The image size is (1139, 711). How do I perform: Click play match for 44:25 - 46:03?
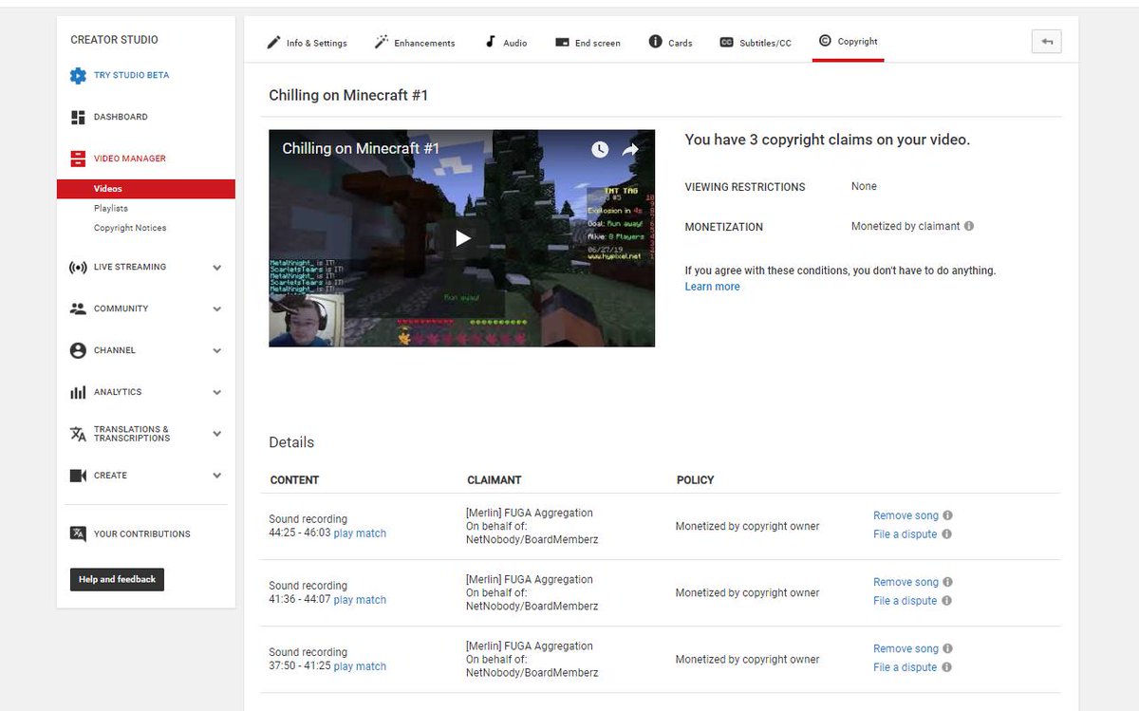(x=360, y=533)
